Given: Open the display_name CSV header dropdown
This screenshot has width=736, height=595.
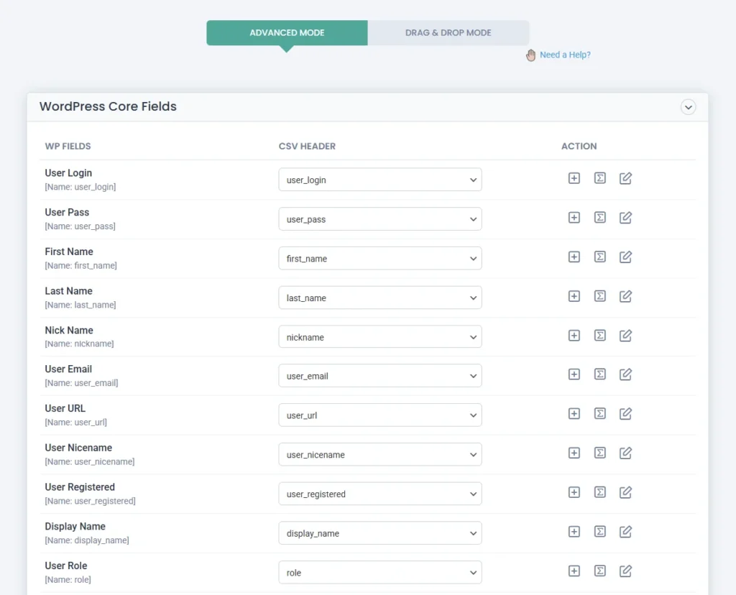Looking at the screenshot, I should tap(379, 533).
